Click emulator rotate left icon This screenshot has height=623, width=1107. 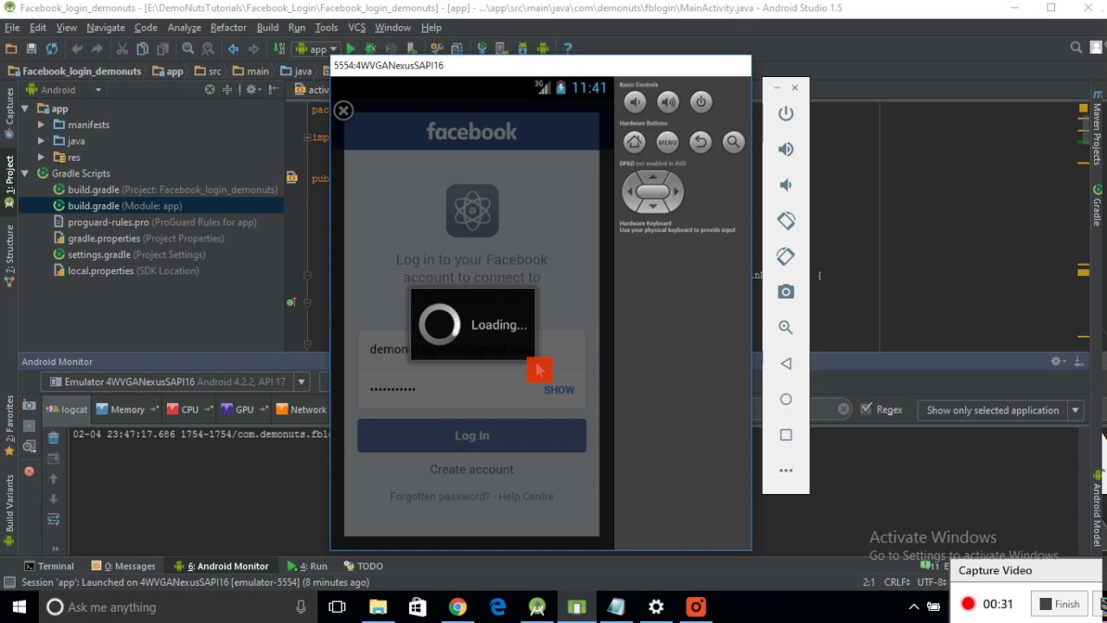click(785, 221)
